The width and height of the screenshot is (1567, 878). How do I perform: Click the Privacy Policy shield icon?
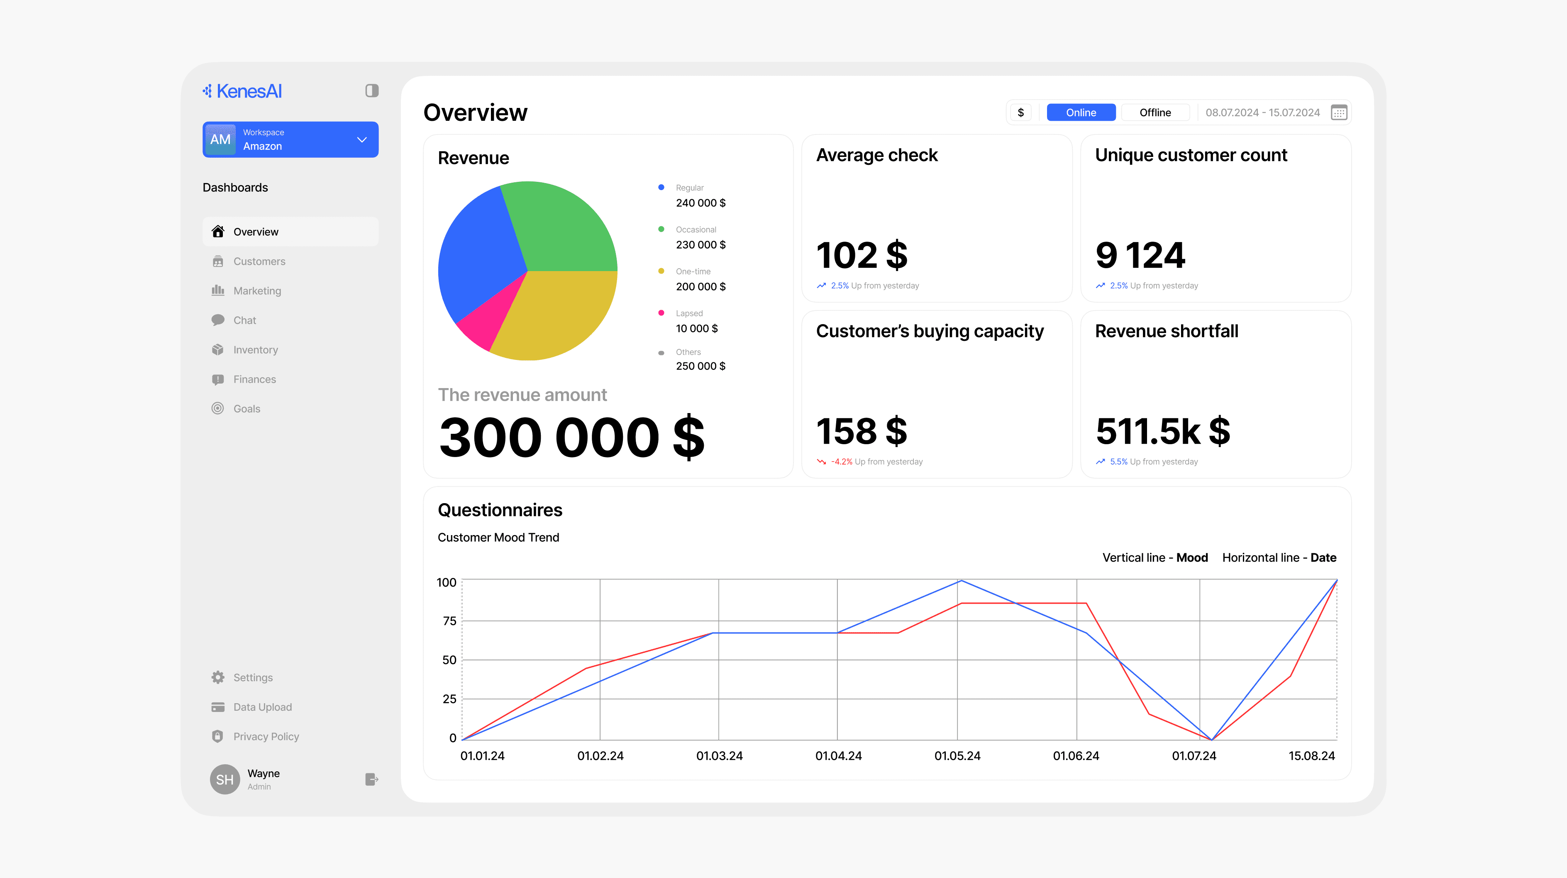[x=218, y=736]
